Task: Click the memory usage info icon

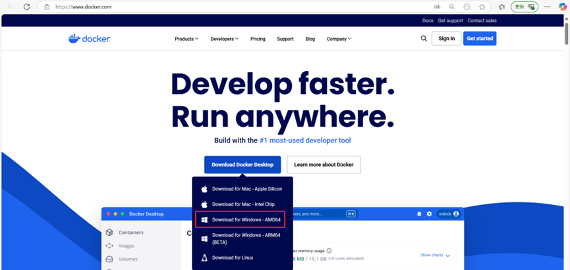Action: pos(329,250)
